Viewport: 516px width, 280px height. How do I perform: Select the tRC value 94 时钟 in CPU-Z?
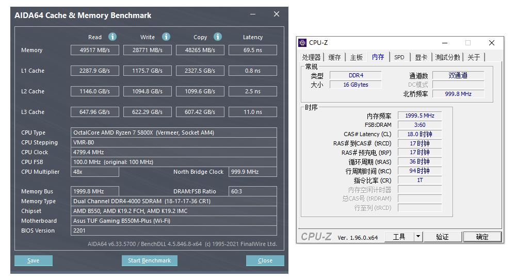tap(420, 171)
